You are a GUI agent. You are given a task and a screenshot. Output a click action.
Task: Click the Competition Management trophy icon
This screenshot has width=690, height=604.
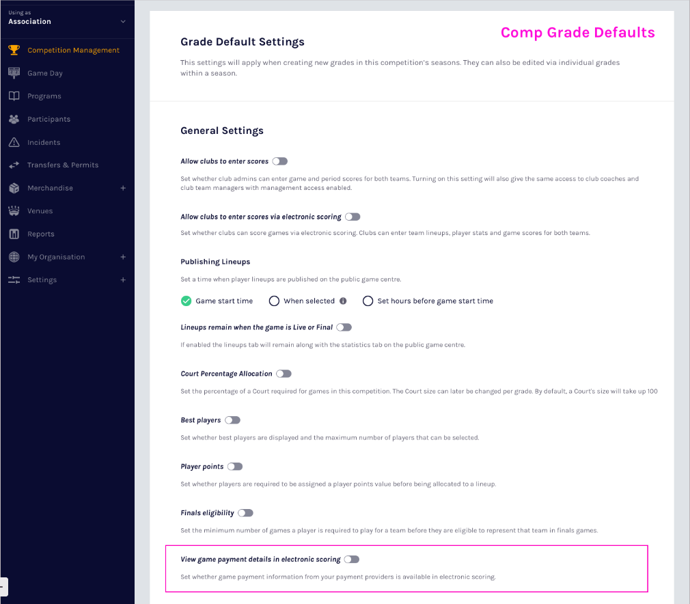click(14, 50)
